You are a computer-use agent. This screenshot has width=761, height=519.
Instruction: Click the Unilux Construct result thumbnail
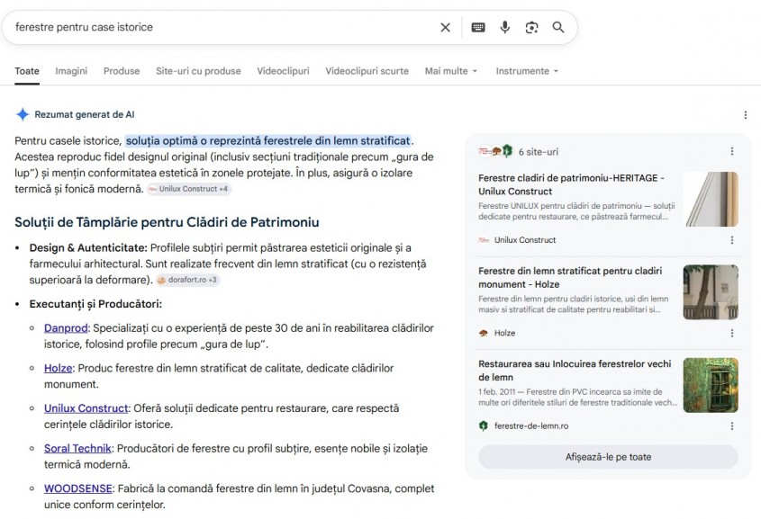[711, 199]
